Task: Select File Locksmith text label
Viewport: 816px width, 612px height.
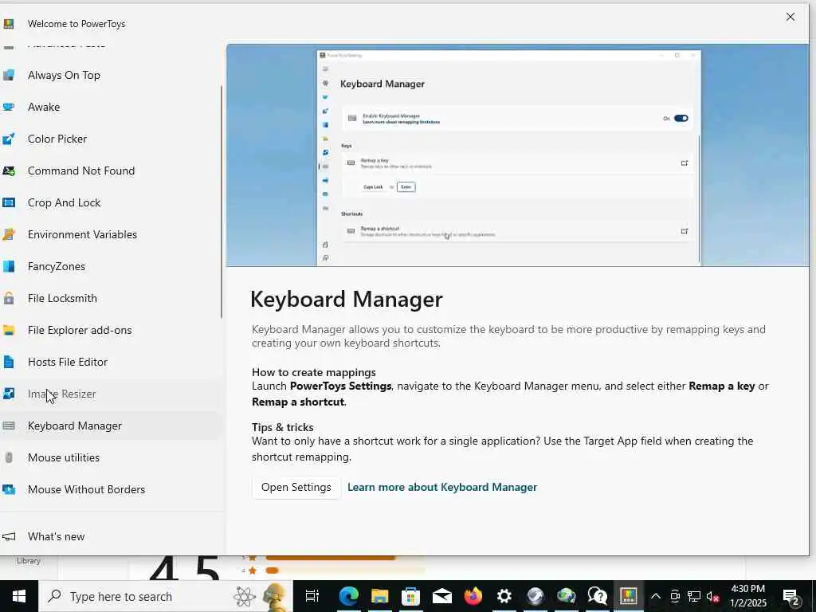Action: point(62,298)
